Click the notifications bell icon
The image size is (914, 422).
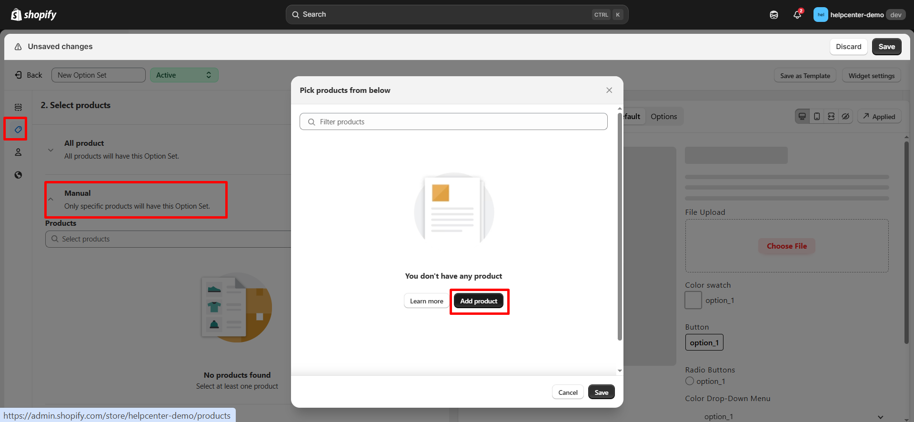point(797,15)
